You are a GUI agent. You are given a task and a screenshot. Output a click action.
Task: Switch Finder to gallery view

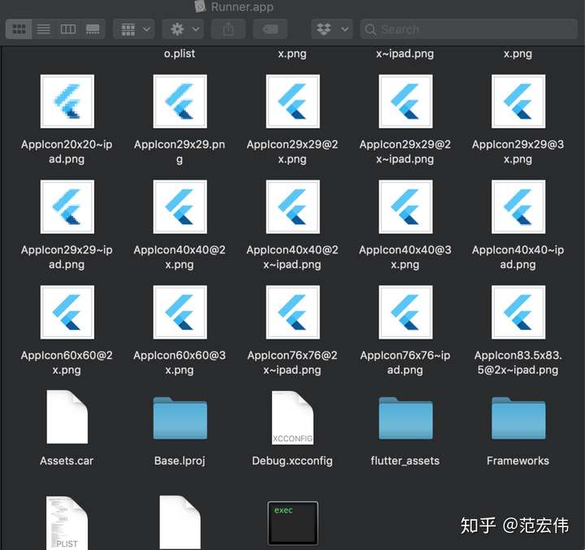pyautogui.click(x=93, y=29)
